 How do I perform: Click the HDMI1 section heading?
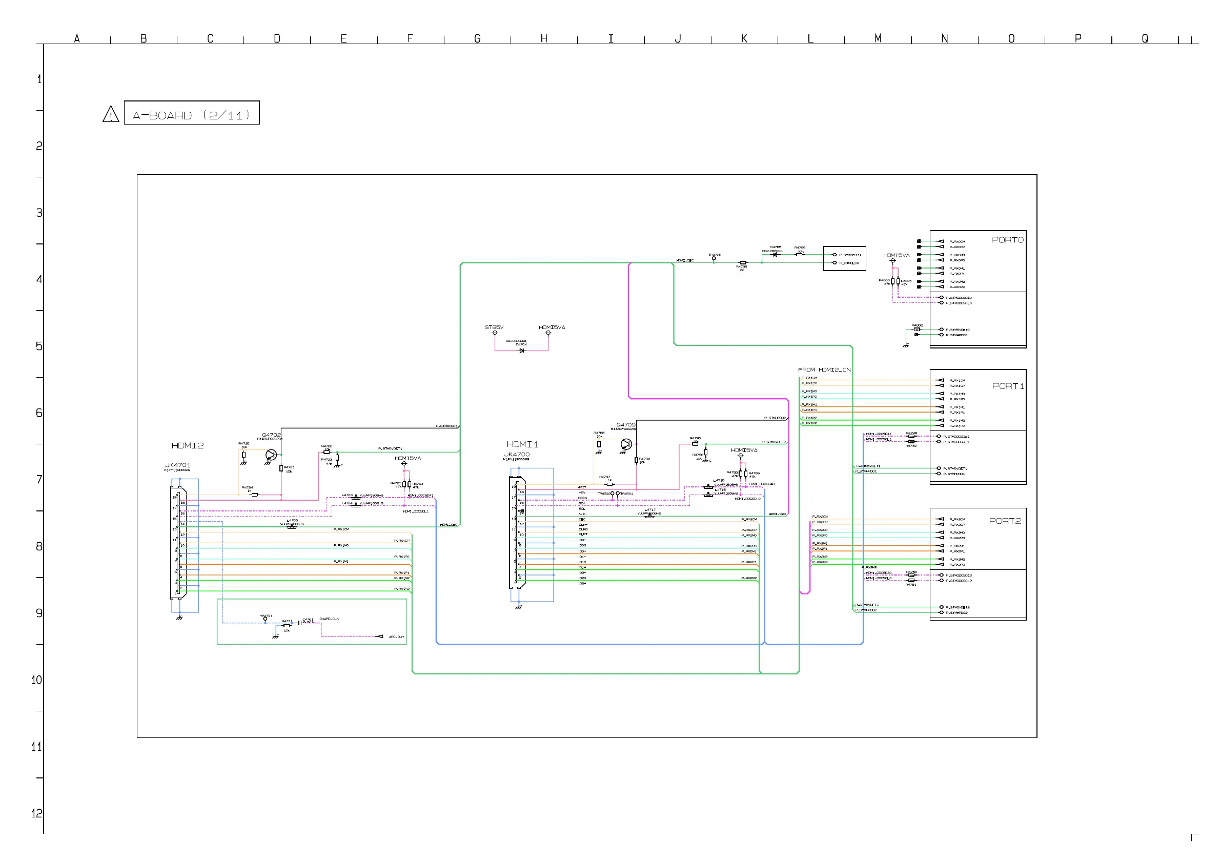(x=522, y=444)
